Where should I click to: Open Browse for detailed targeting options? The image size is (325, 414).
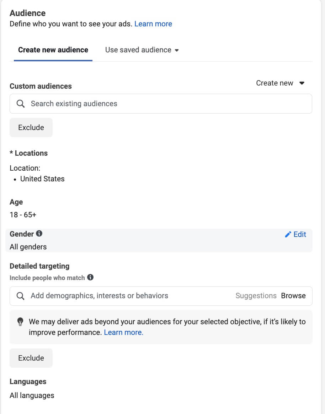click(293, 295)
